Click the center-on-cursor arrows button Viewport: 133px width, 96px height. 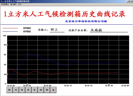point(47,90)
